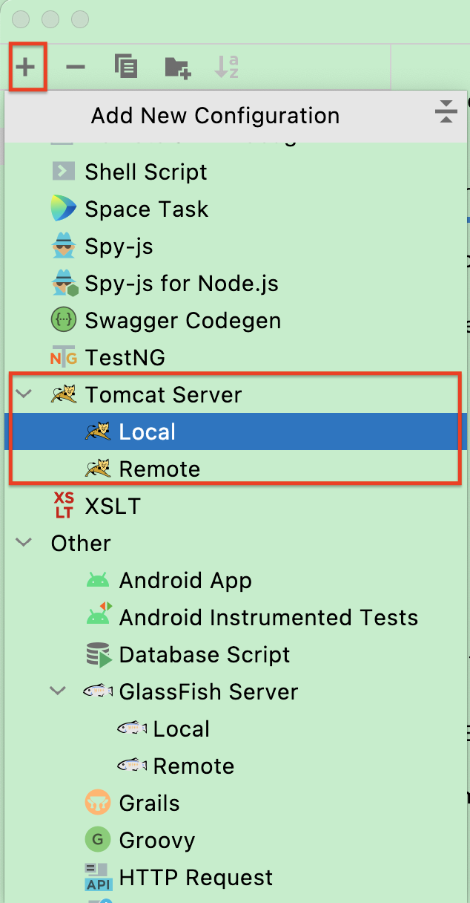This screenshot has height=903, width=470.
Task: Click the Copy Configuration toolbar icon
Action: [x=126, y=67]
